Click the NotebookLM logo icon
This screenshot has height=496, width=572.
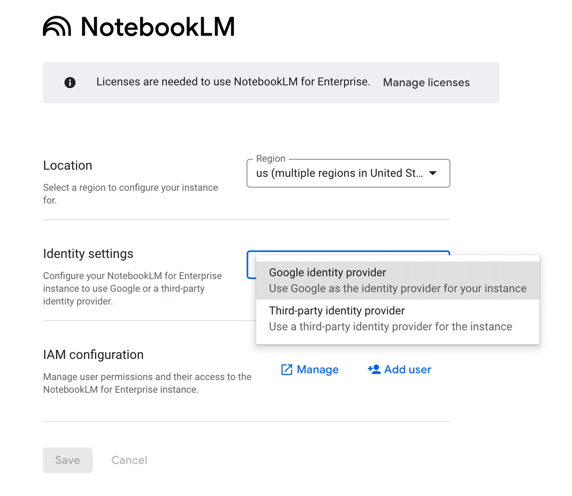(57, 27)
